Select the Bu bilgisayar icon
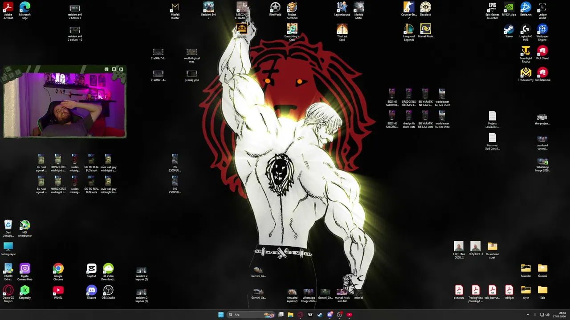 point(8,249)
